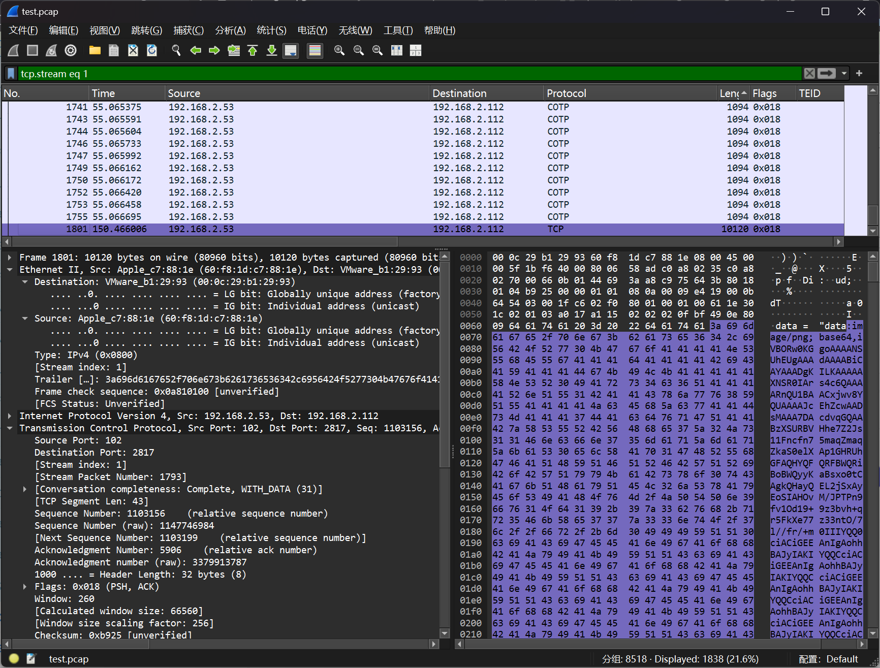Zoom in main window text
This screenshot has height=668, width=880.
[339, 50]
